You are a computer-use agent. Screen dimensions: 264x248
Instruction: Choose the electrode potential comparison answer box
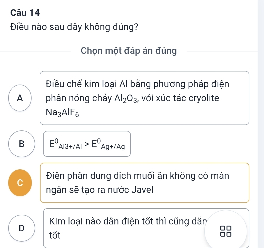(x=87, y=144)
